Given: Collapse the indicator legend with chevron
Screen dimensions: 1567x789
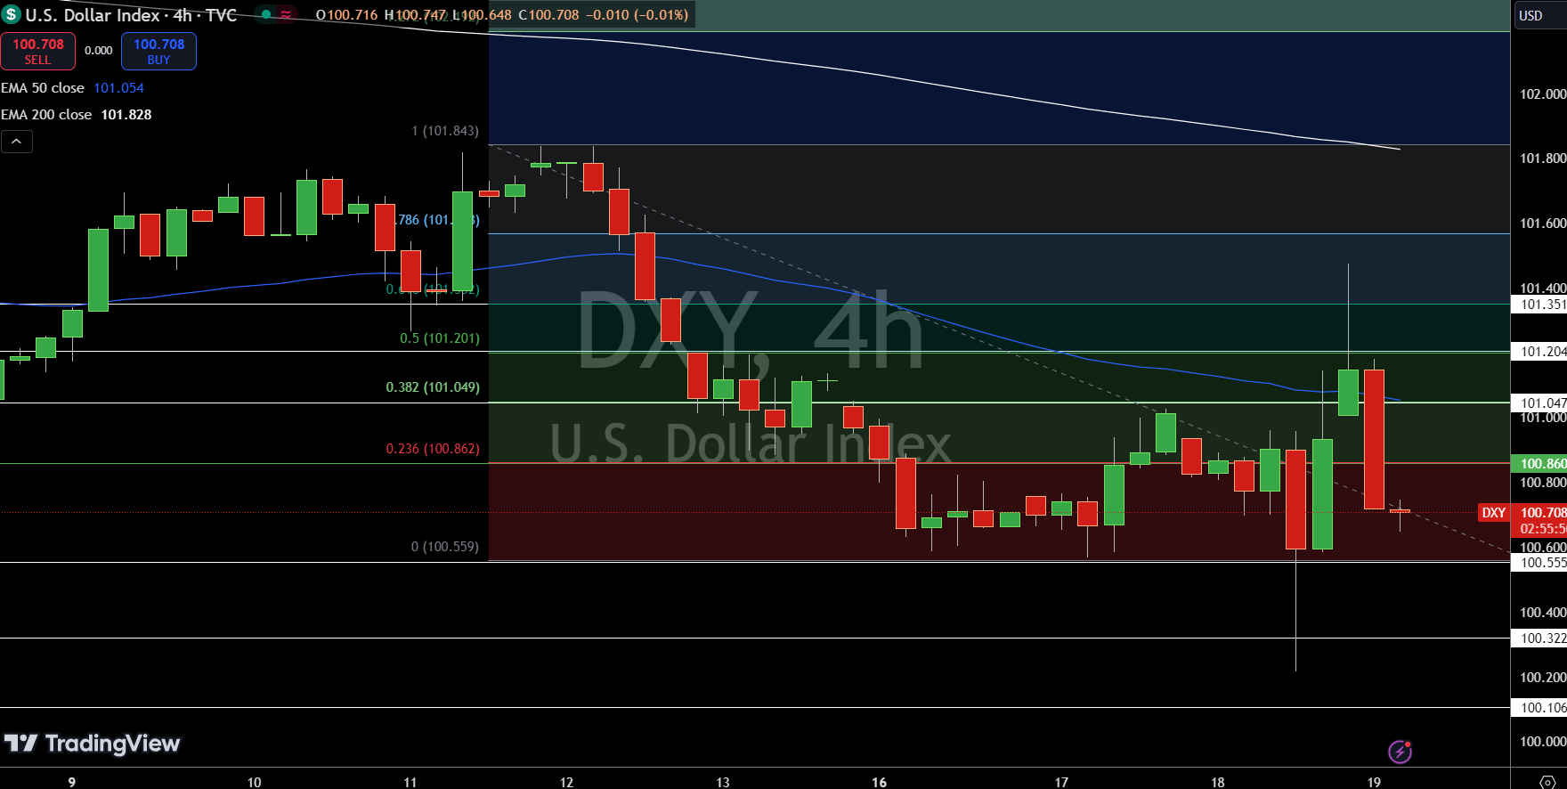Looking at the screenshot, I should 17,142.
